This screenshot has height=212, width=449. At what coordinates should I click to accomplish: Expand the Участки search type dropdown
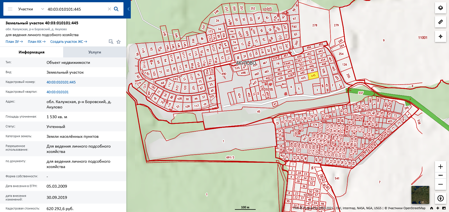coord(31,9)
